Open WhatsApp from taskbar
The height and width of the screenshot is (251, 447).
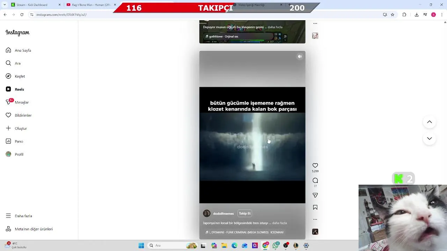[x=276, y=245]
